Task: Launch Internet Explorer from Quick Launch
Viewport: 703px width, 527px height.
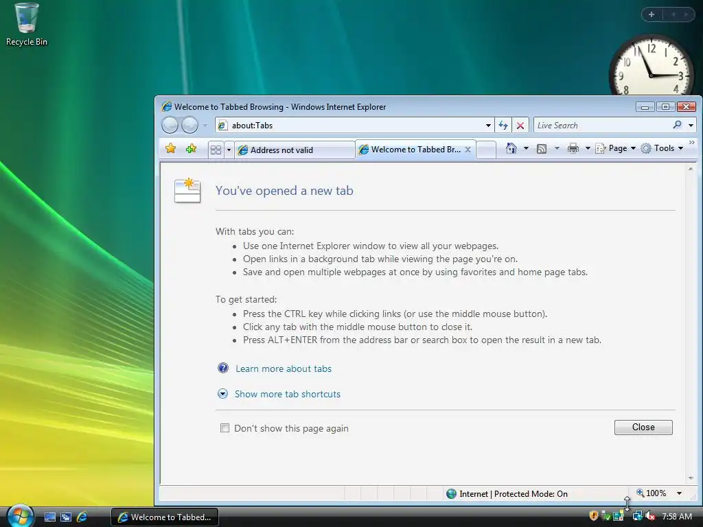Action: pyautogui.click(x=82, y=517)
